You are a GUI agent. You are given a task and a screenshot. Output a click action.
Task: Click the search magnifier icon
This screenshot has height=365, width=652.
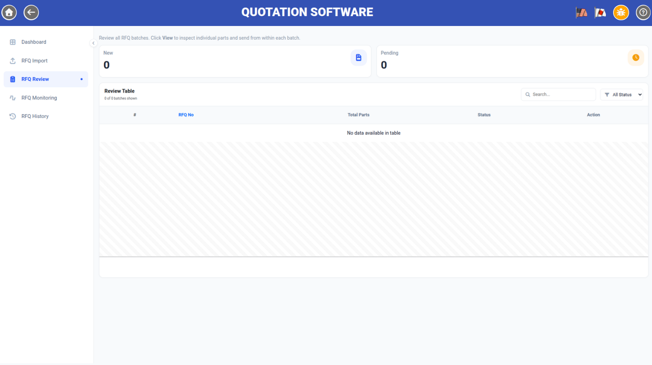528,95
